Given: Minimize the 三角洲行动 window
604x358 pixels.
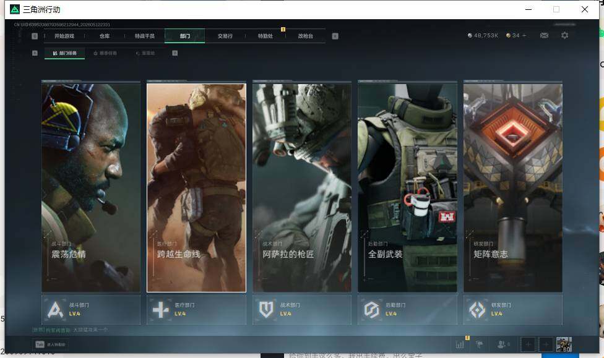Looking at the screenshot, I should pos(528,9).
